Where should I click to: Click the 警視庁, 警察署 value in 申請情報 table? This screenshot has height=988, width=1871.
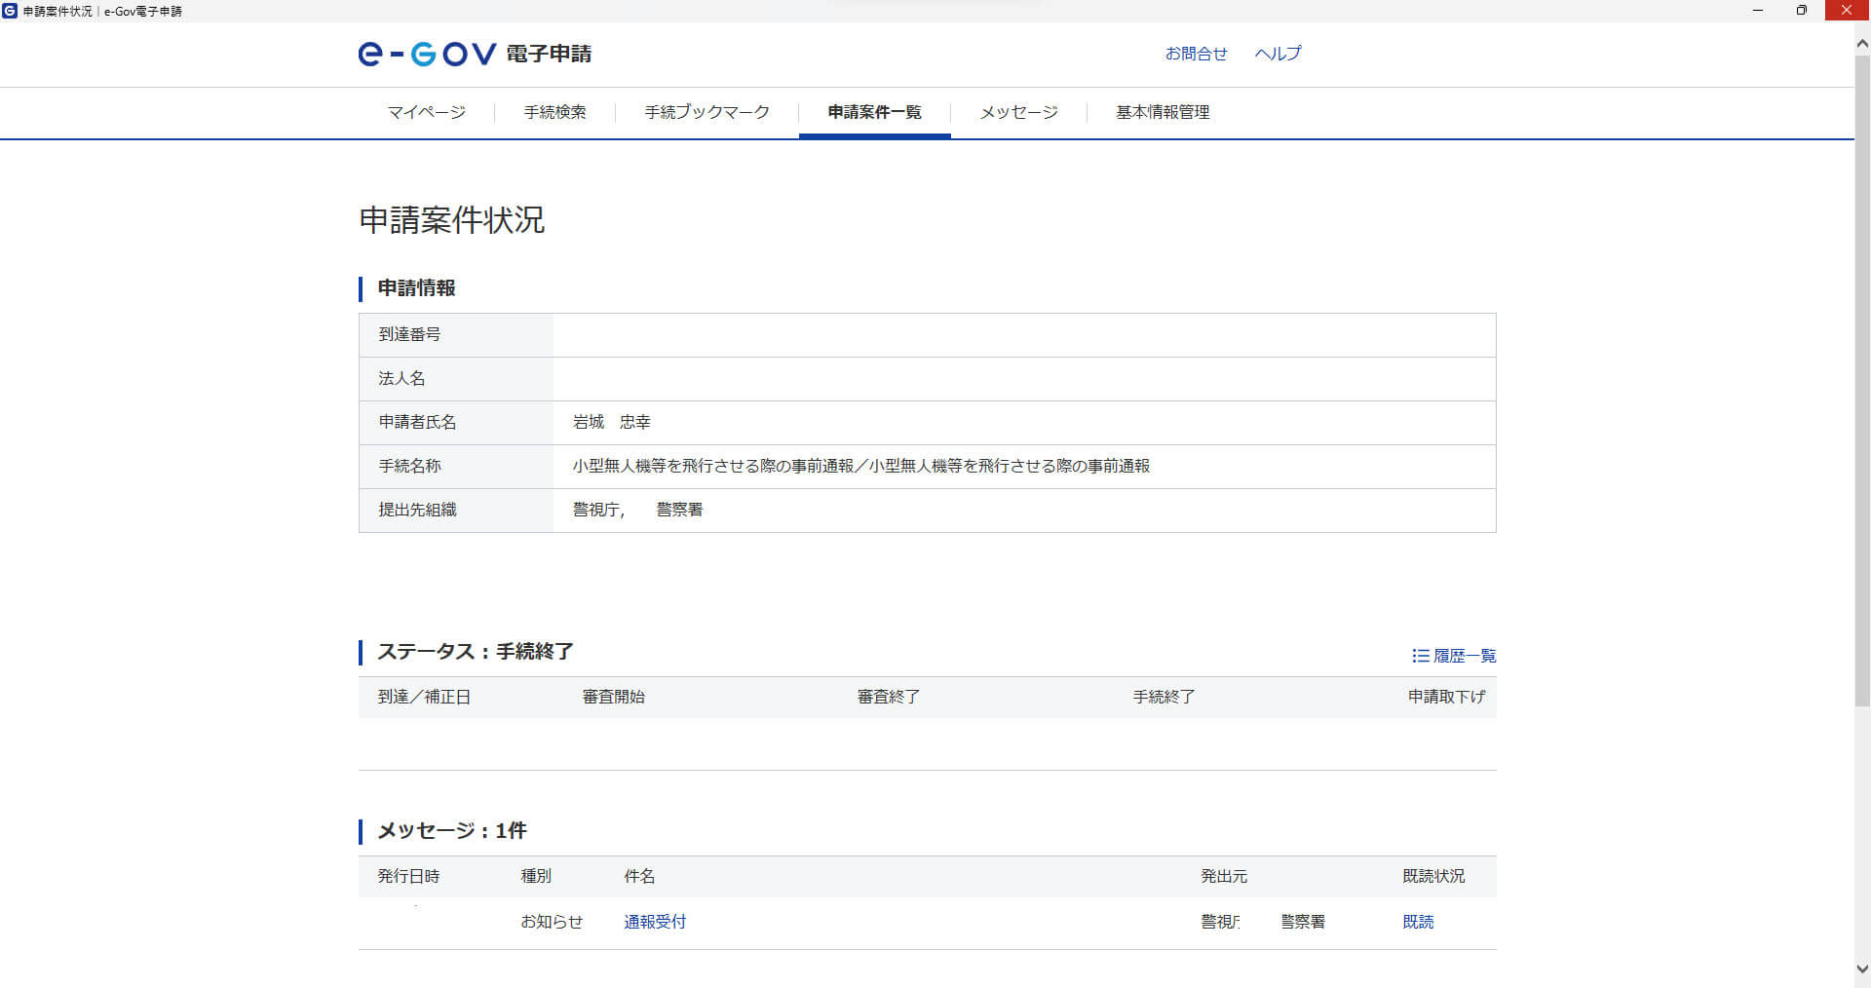pyautogui.click(x=637, y=510)
